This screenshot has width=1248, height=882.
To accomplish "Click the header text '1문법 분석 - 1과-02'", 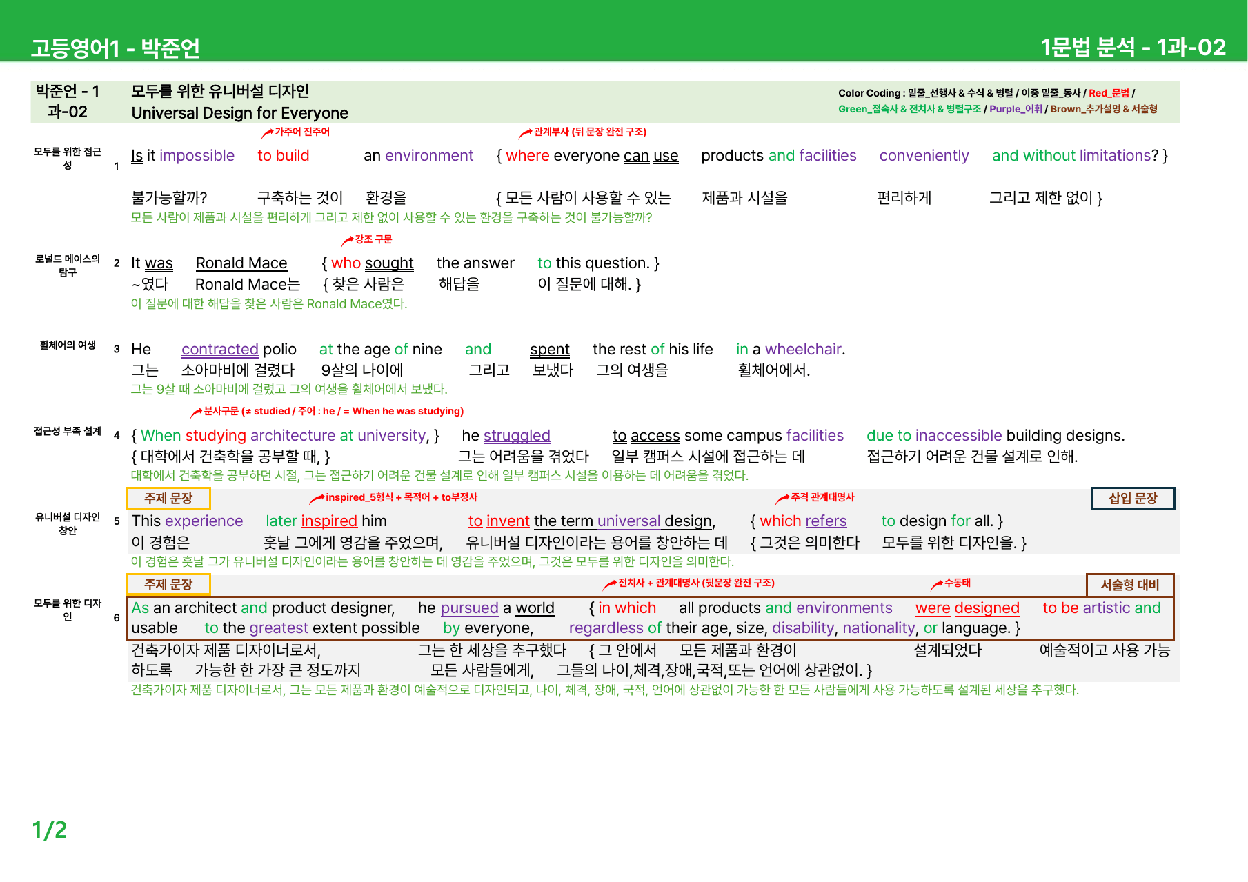I will click(1133, 47).
